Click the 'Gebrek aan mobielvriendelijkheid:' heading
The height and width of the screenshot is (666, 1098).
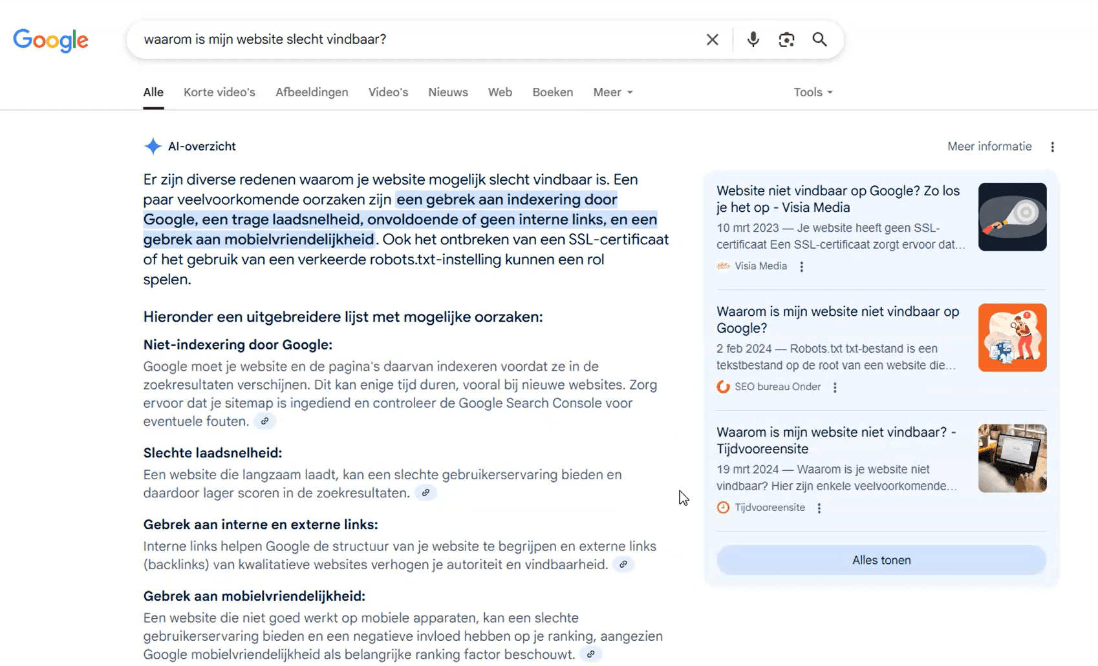[x=254, y=596]
